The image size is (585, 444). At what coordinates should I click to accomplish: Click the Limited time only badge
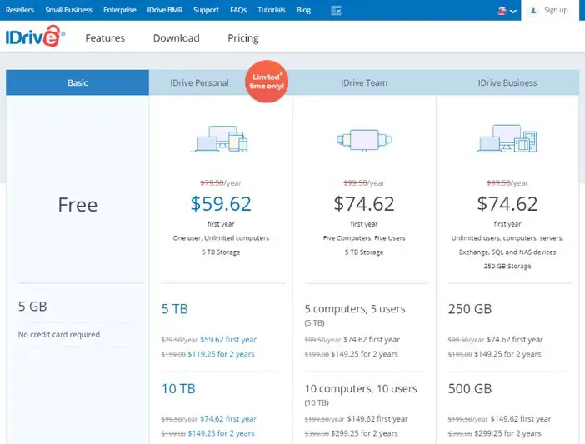pyautogui.click(x=267, y=82)
